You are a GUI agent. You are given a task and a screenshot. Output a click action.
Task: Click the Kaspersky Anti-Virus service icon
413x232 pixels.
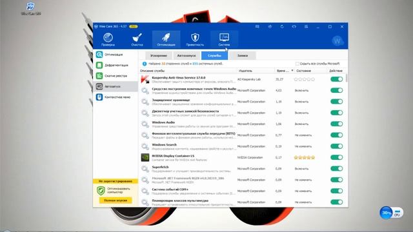tap(145, 79)
